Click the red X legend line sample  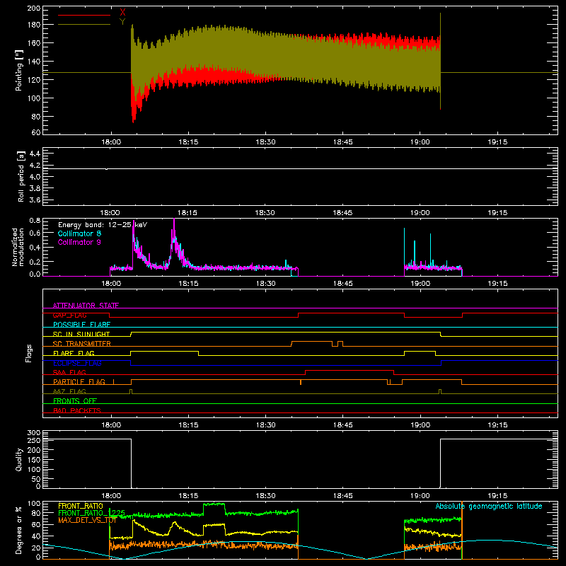coord(84,15)
